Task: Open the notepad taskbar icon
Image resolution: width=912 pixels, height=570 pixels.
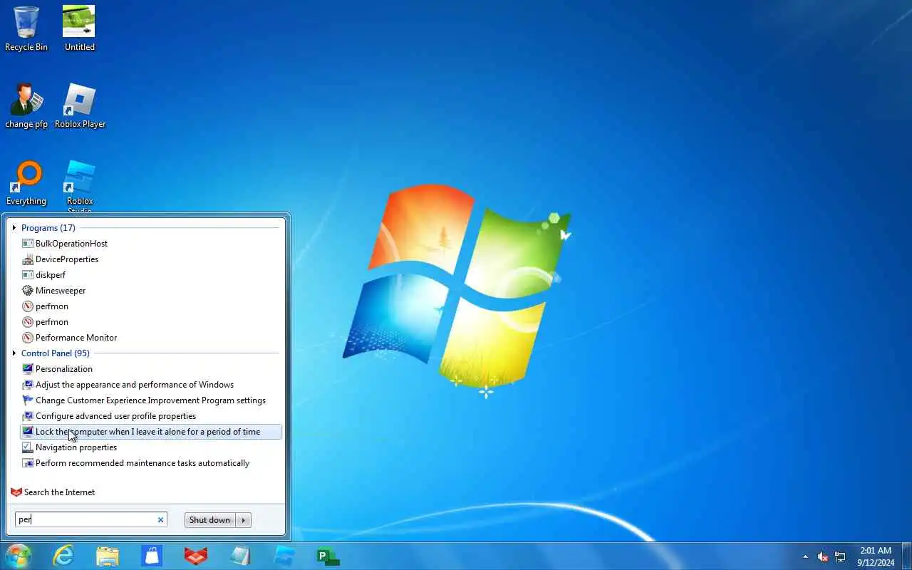Action: coord(240,556)
